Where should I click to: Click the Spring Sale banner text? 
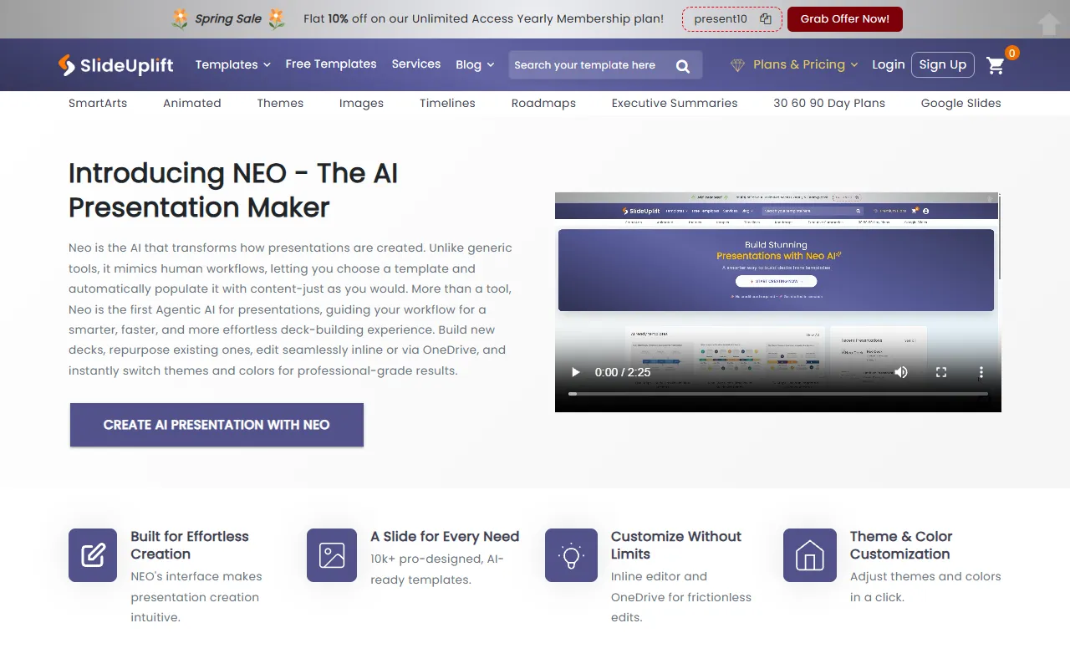click(228, 18)
